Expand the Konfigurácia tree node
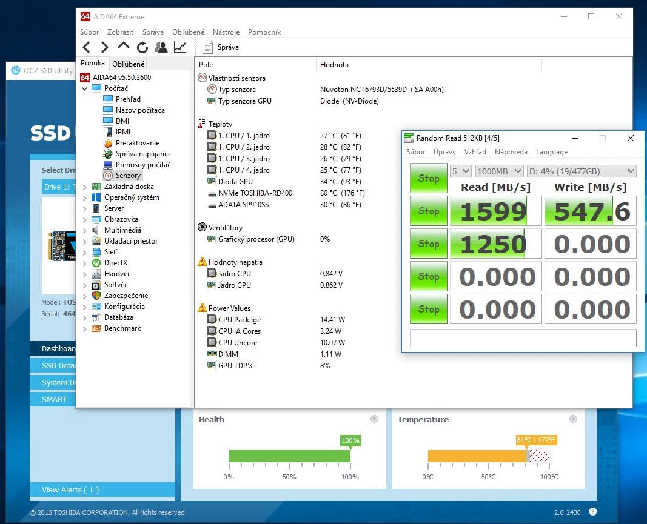The height and width of the screenshot is (524, 647). tap(84, 307)
